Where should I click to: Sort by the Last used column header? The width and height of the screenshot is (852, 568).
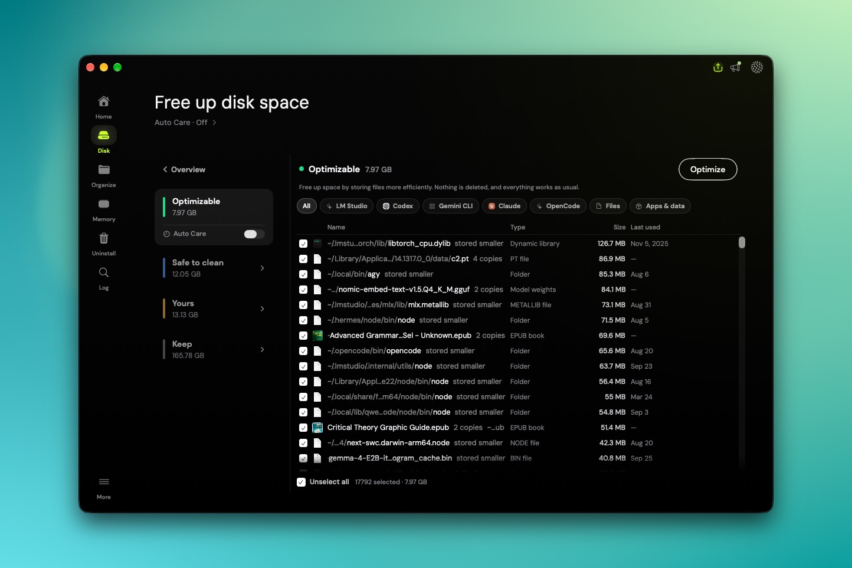[x=645, y=227]
